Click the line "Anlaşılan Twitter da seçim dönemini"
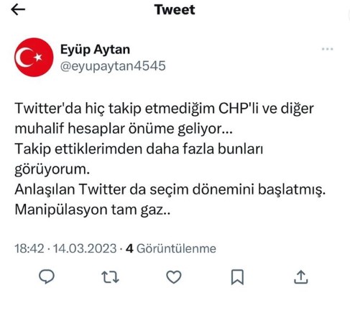Screen dimensions: 350x329 (170, 190)
